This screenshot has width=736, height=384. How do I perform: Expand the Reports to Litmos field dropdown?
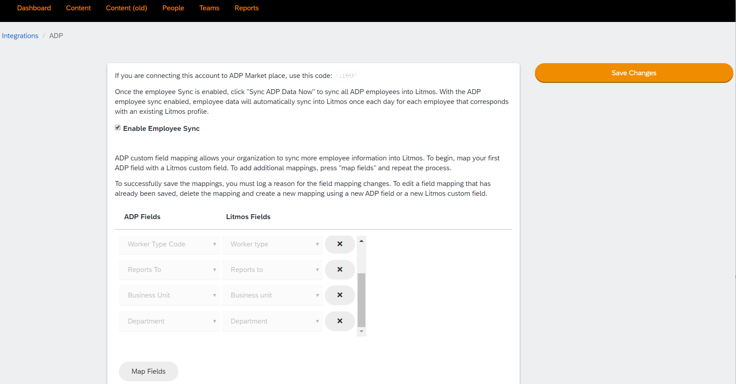(x=272, y=270)
